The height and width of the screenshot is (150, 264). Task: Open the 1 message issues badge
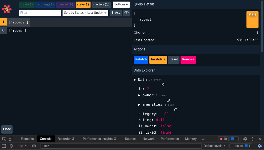[x=234, y=139]
